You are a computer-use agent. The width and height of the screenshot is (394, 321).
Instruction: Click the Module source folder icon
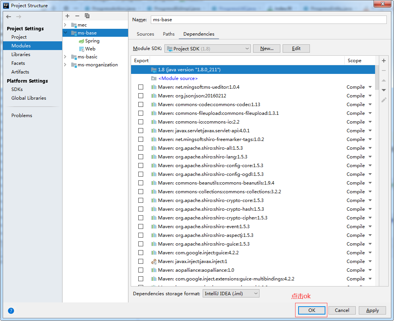click(x=154, y=78)
